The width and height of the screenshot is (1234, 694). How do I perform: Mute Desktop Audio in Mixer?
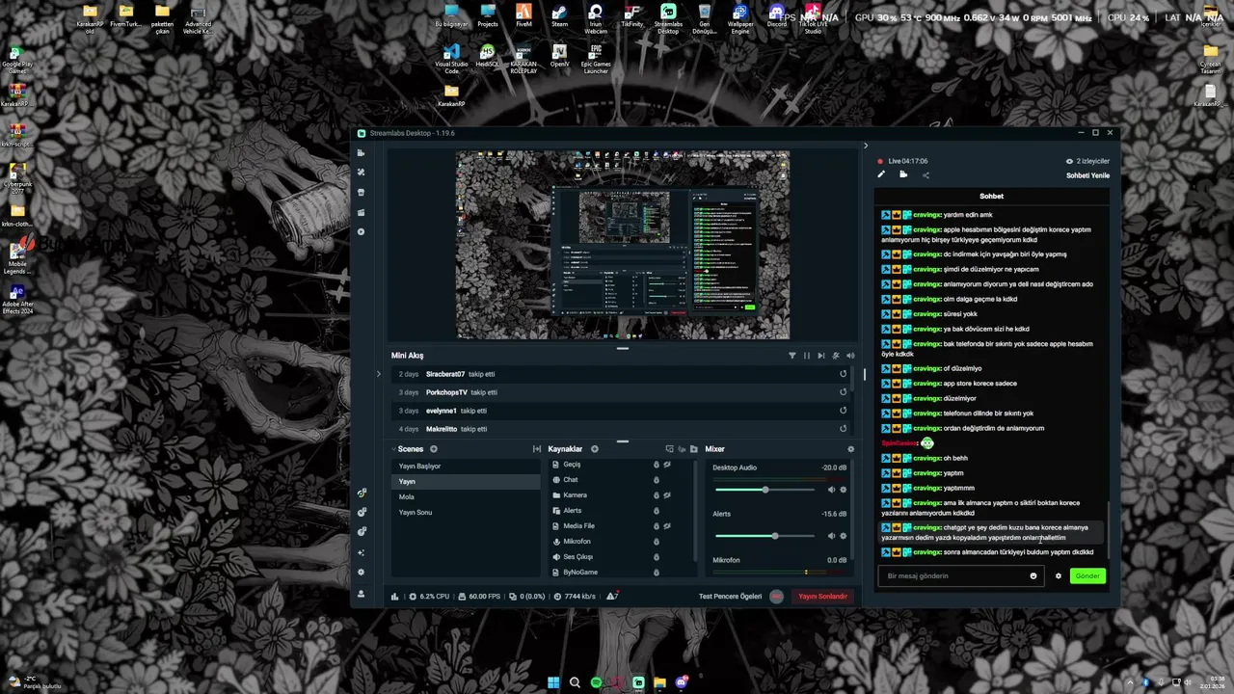tap(831, 490)
